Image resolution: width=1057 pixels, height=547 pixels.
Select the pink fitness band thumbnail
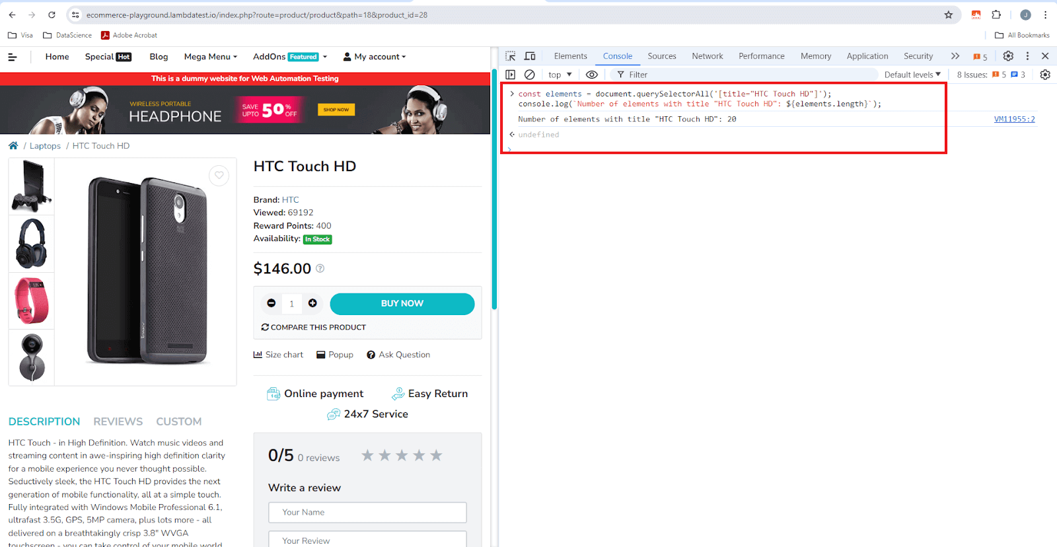coord(32,301)
